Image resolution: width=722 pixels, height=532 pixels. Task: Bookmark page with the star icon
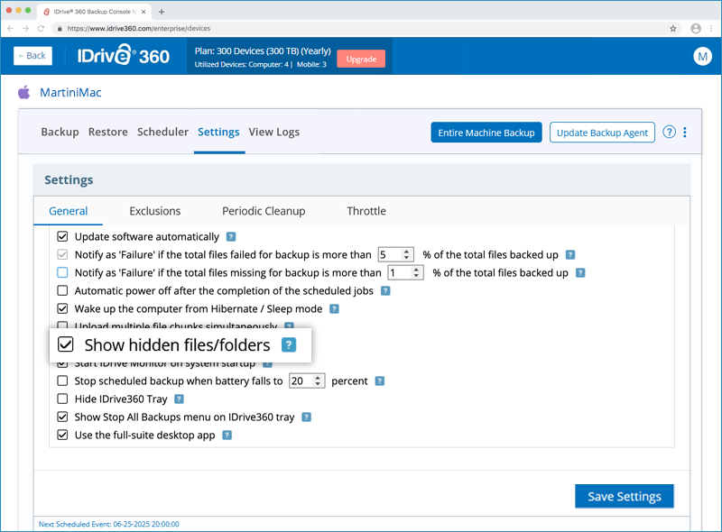[x=672, y=29]
